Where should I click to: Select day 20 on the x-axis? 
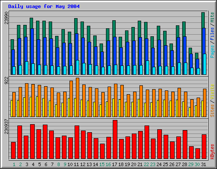[134, 164]
